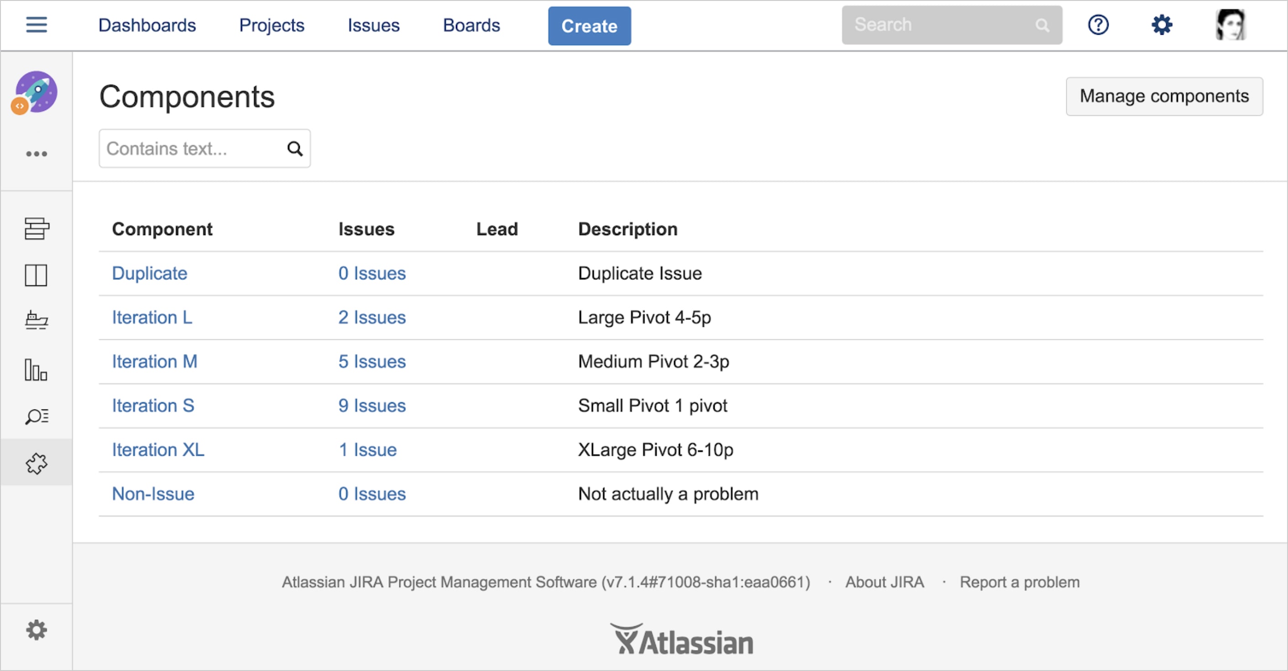Select the Components puzzle piece icon
This screenshot has height=671, width=1288.
[37, 463]
